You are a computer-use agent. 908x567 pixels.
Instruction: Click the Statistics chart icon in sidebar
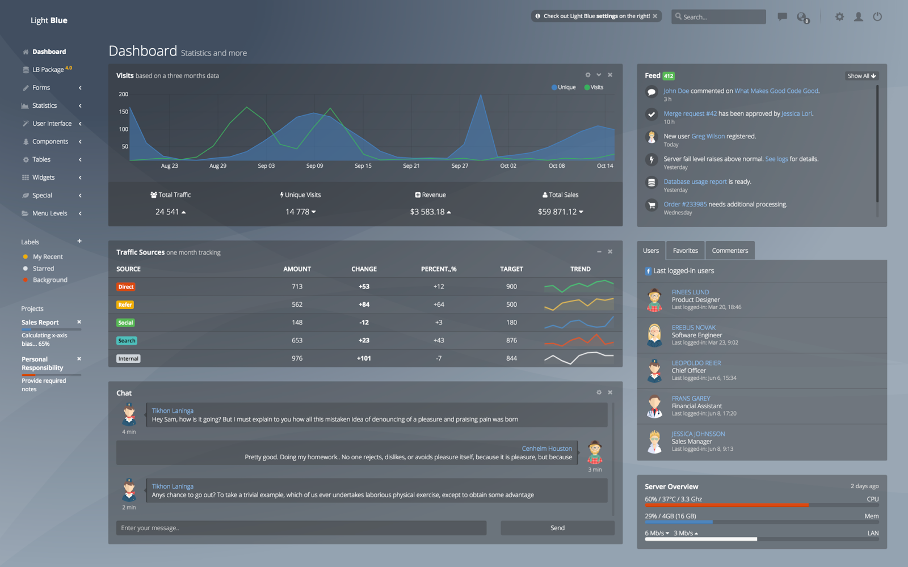(x=26, y=105)
